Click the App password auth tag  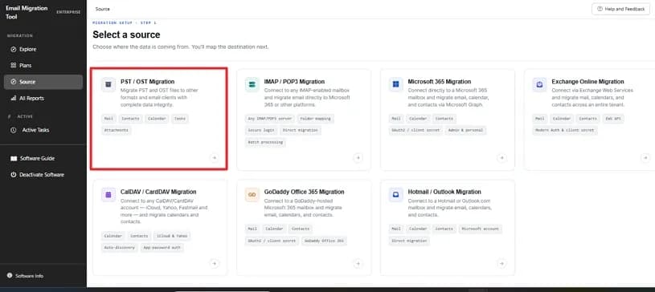coord(162,248)
